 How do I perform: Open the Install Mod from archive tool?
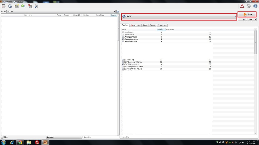(4, 6)
